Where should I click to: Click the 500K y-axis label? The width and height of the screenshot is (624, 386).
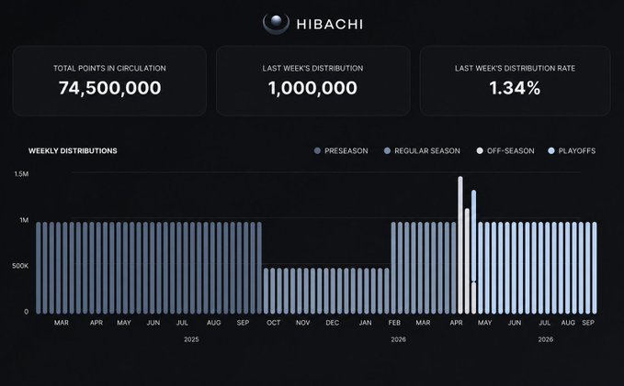(20, 266)
